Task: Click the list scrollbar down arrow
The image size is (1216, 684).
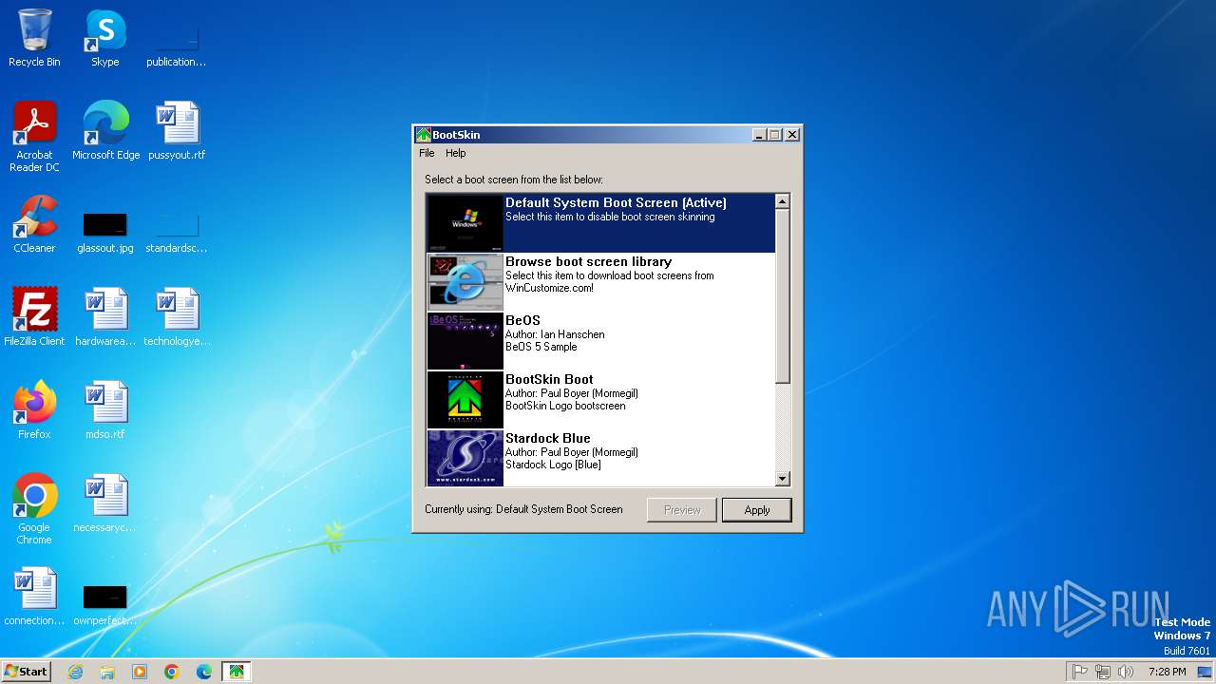Action: 783,479
